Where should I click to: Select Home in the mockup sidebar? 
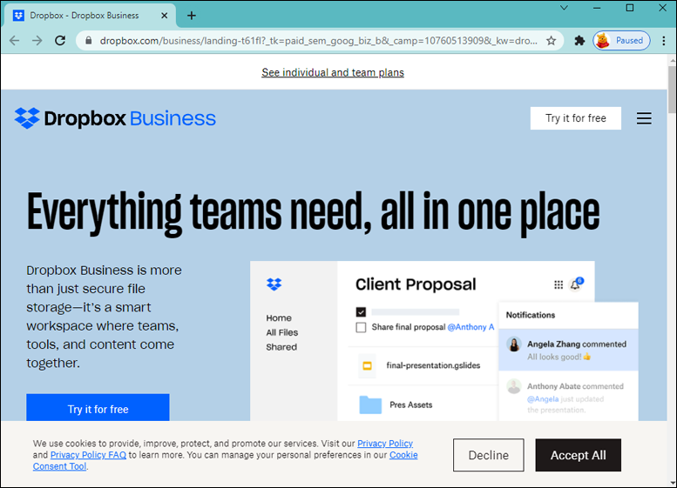click(279, 318)
